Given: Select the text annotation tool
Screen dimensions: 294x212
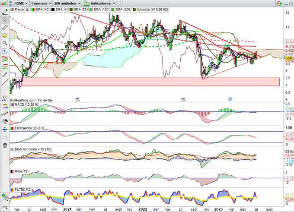Looking at the screenshot, I should pyautogui.click(x=5, y=51).
